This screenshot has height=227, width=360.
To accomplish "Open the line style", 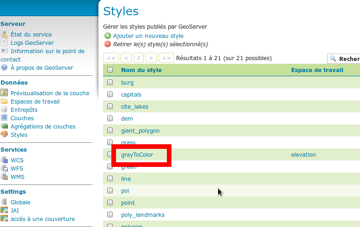I will (x=126, y=179).
